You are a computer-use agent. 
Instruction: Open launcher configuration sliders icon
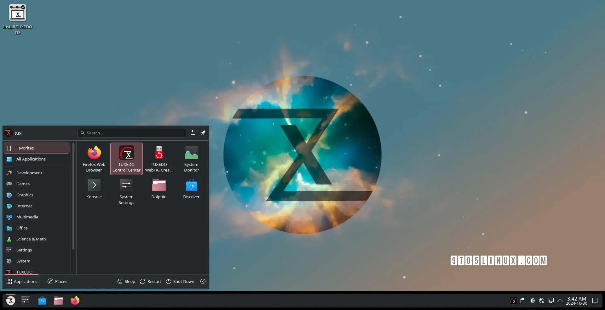click(192, 133)
